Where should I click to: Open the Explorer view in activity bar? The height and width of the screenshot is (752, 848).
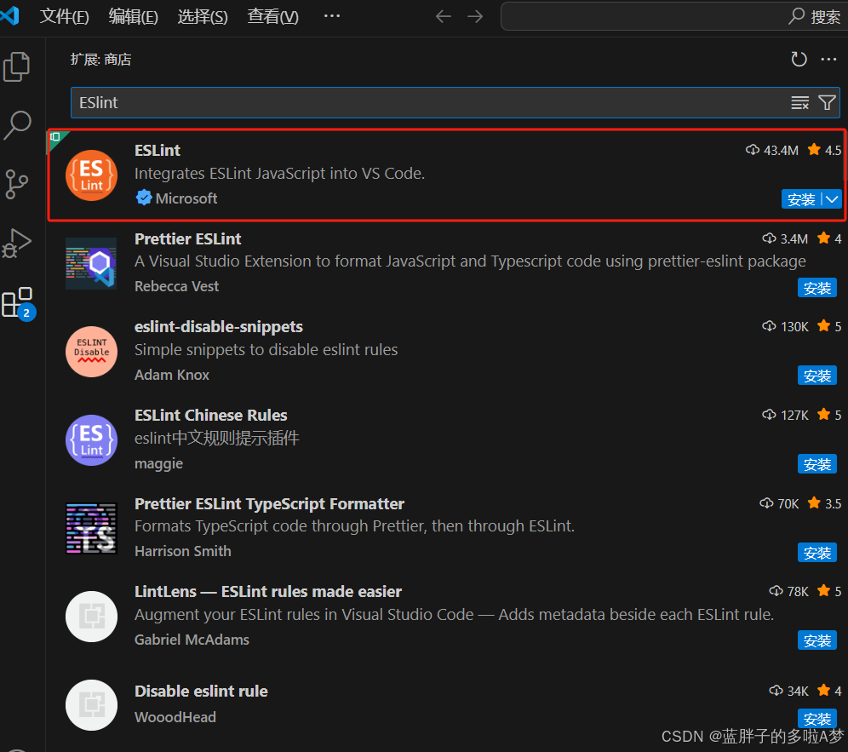pos(17,66)
